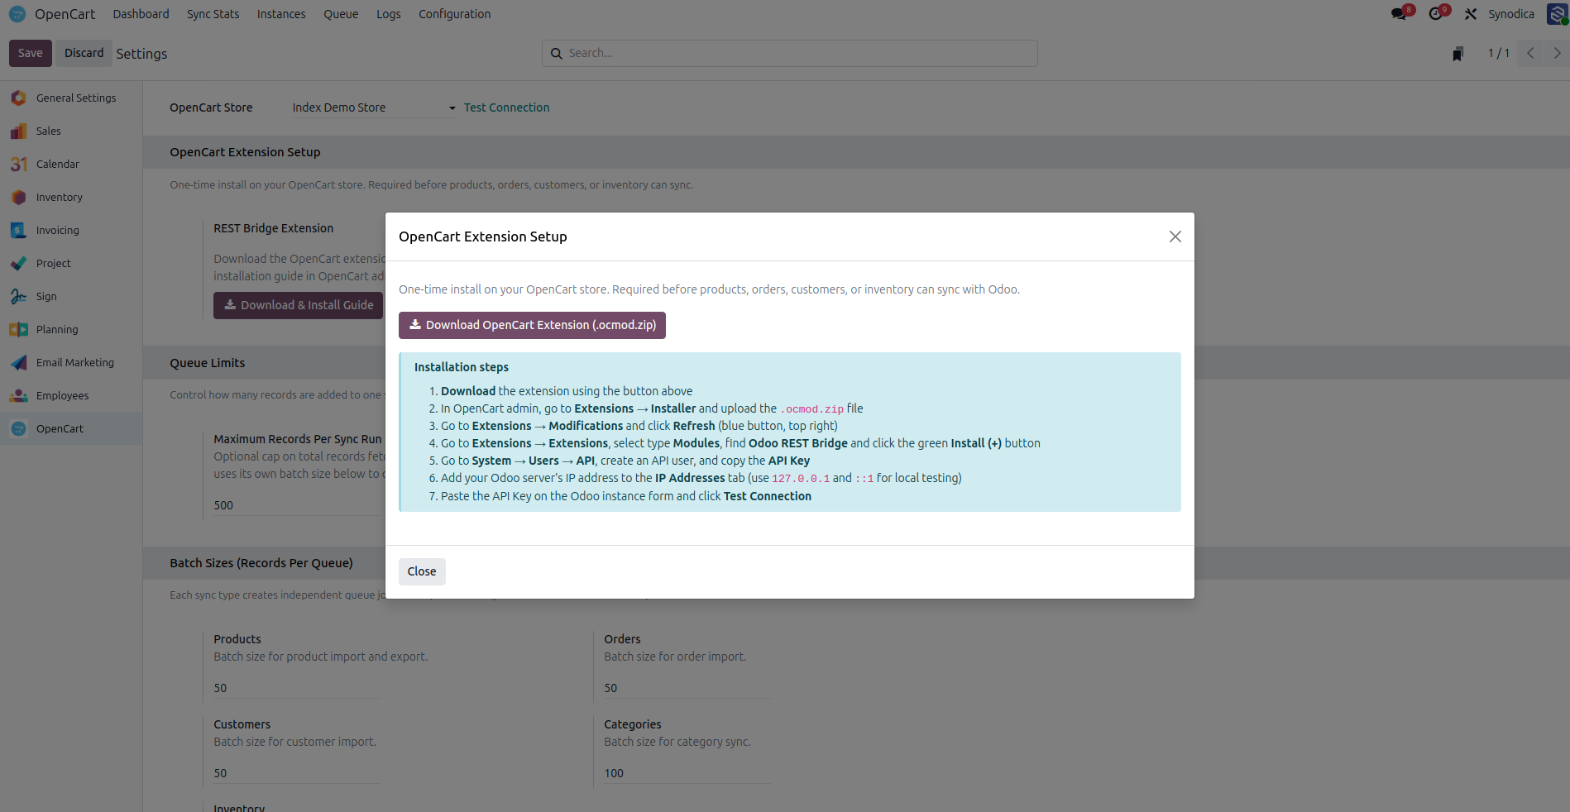
Task: Click the Discard button
Action: tap(84, 53)
